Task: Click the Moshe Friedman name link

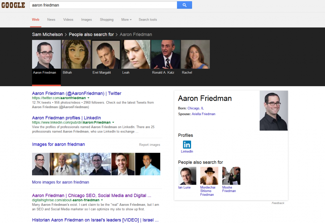Action: pos(229,189)
